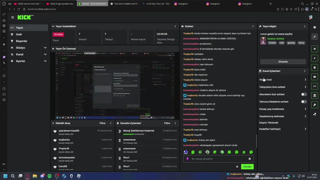Click the Bir mesaj gönderin input
Image resolution: width=320 pixels, height=180 pixels.
tap(218, 159)
